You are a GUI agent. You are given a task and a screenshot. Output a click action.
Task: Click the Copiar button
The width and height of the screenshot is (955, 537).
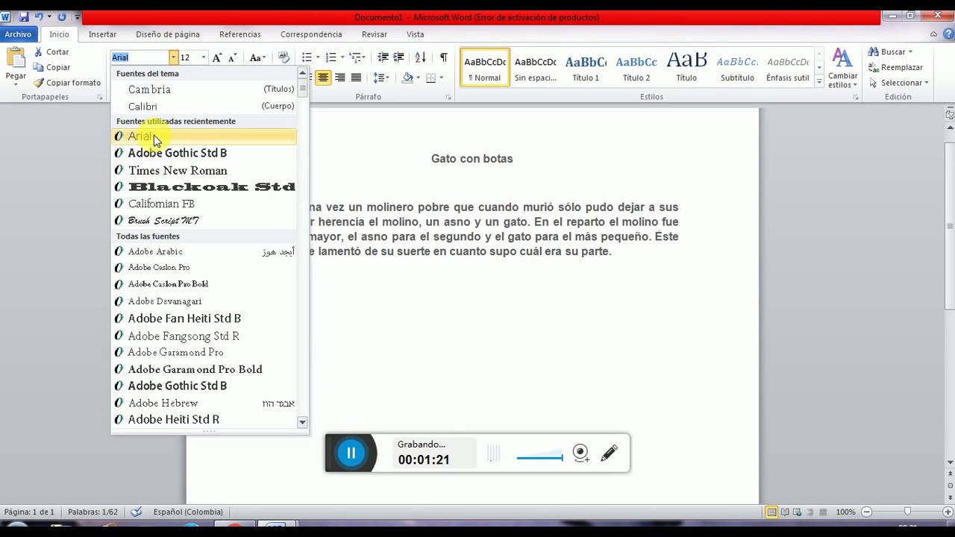click(51, 67)
